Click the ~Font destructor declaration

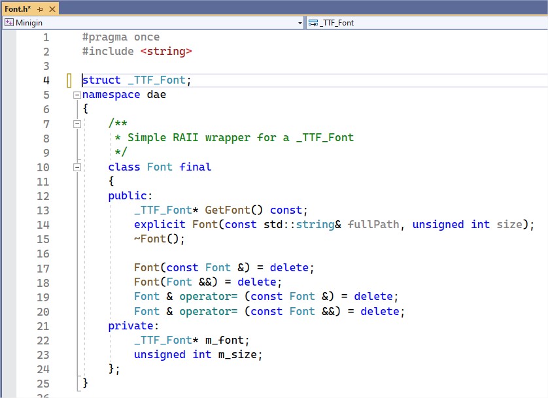(x=159, y=239)
